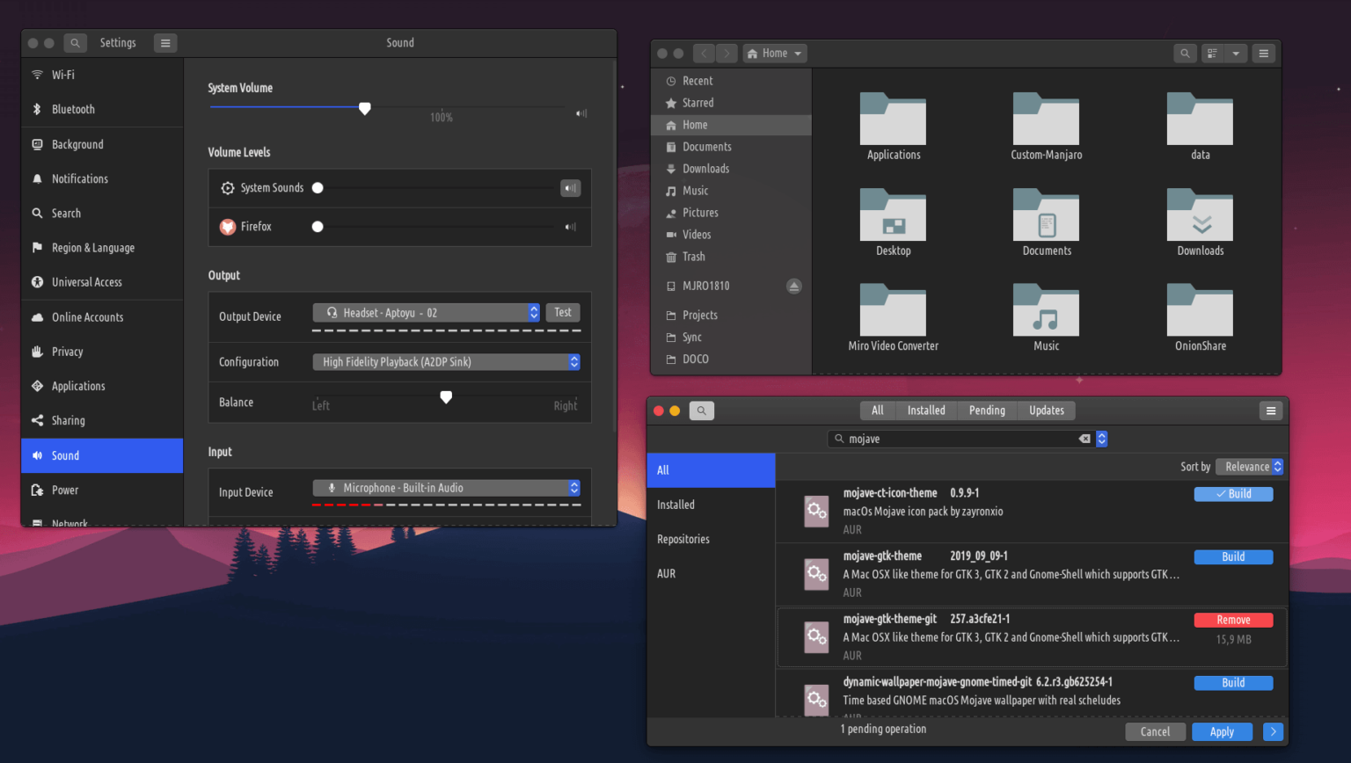Eject the MJRO1810 drive
Screen dimensions: 1351x763
click(x=793, y=285)
